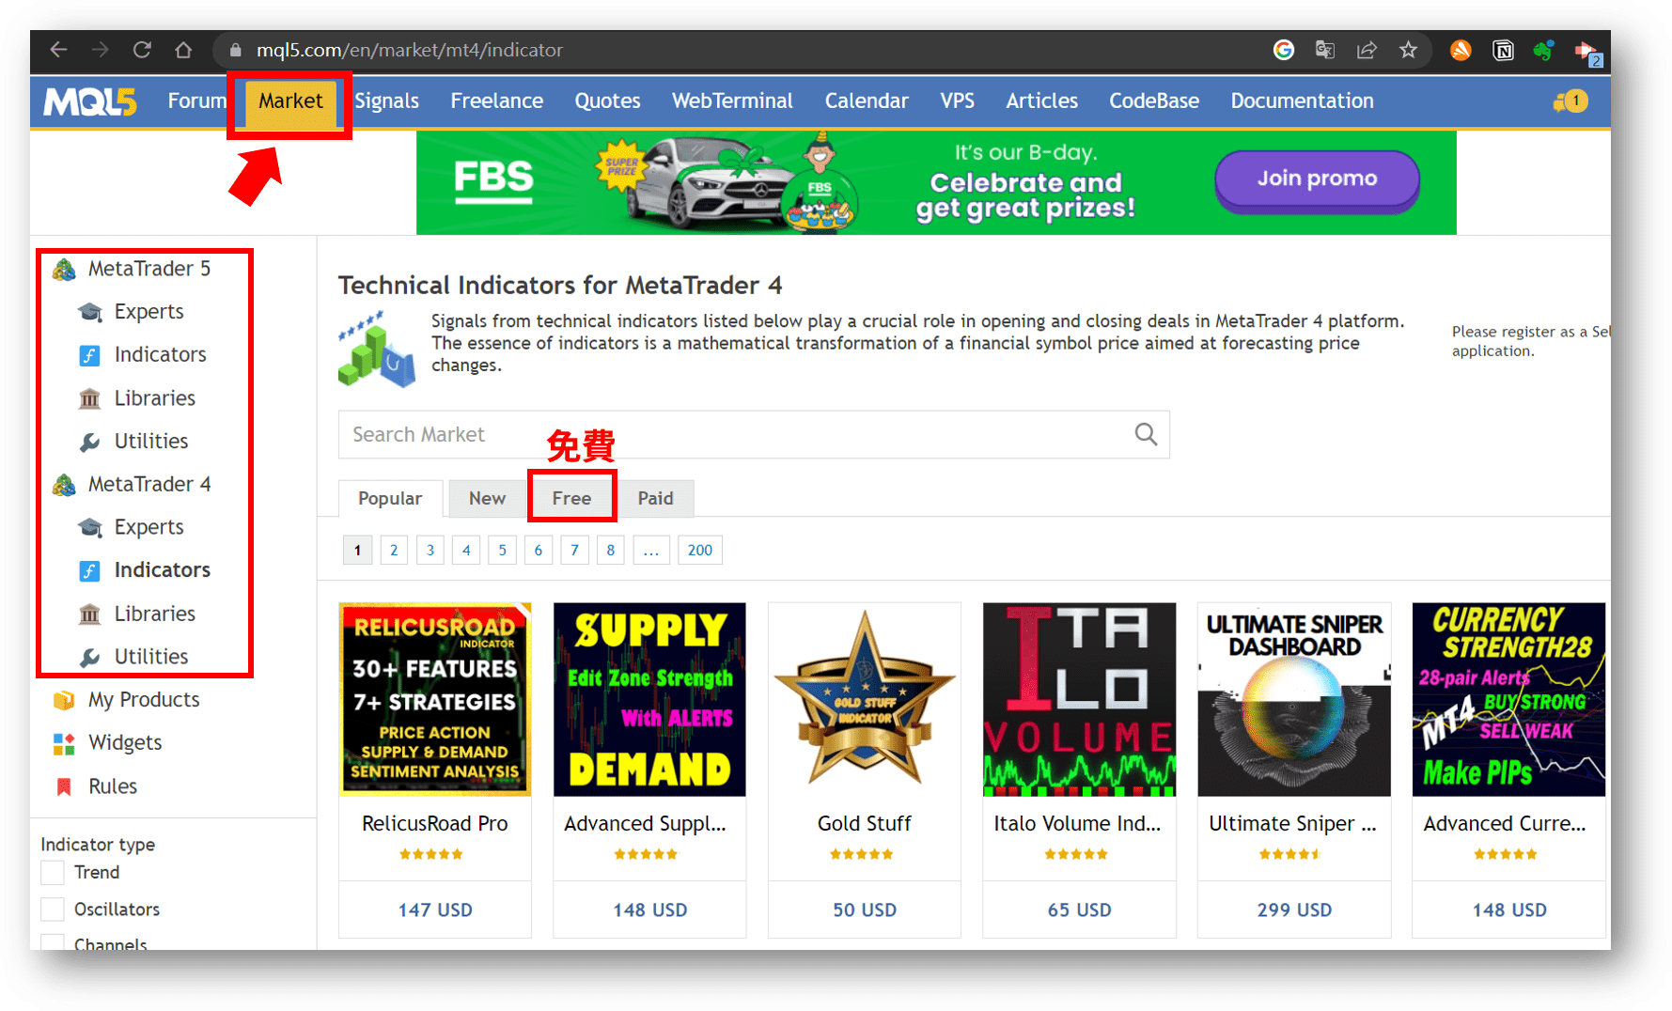
Task: Check the Oscillators indicator type checkbox
Action: 54,910
